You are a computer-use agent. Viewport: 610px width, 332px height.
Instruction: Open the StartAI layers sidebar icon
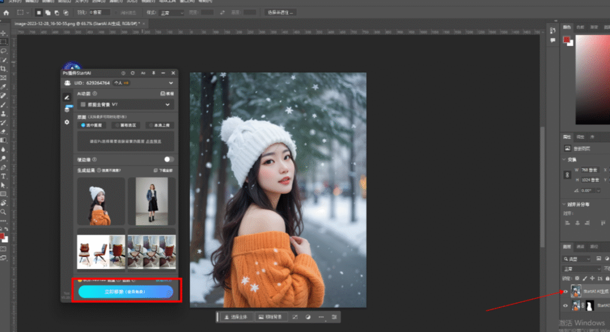(67, 109)
